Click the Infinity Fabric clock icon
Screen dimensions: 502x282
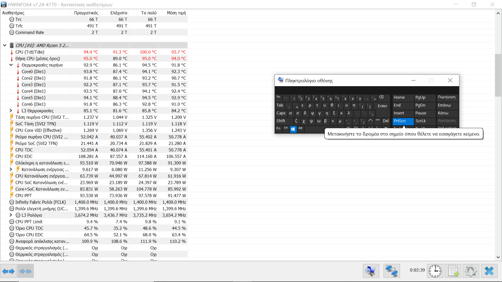(x=12, y=202)
